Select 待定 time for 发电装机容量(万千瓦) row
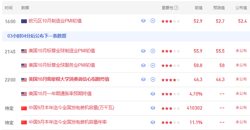 coord(9,109)
